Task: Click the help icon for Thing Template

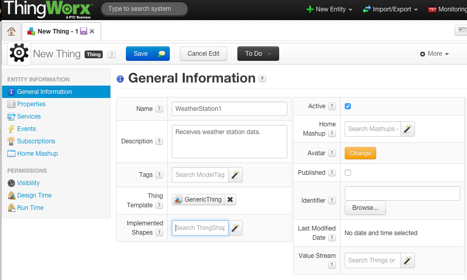Action: click(x=159, y=205)
